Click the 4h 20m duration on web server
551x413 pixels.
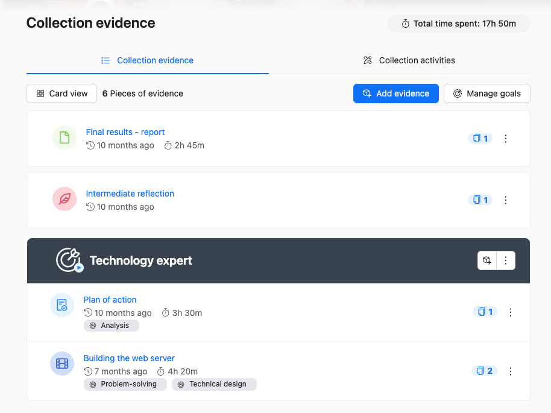pyautogui.click(x=177, y=371)
